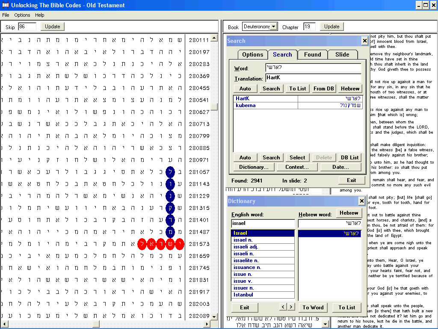Switch to the Found tab

tap(312, 54)
